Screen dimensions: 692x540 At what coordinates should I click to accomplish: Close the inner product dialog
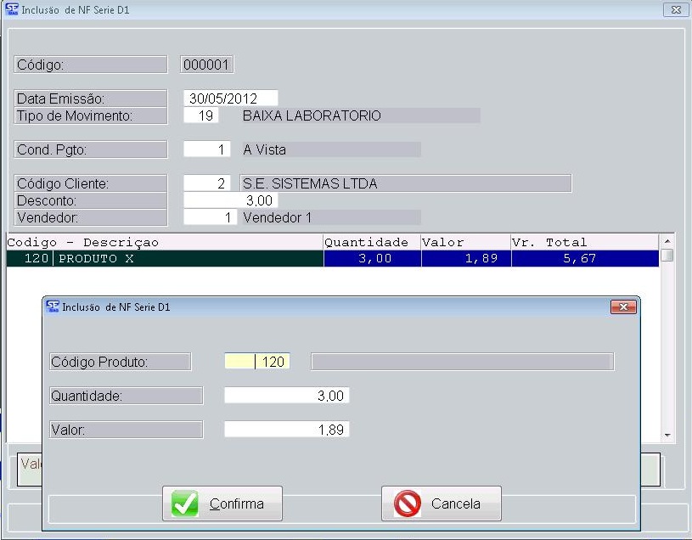(x=623, y=307)
